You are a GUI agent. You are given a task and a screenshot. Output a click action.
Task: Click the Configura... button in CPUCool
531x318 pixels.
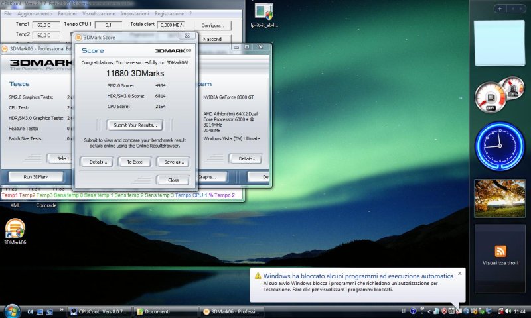(212, 25)
